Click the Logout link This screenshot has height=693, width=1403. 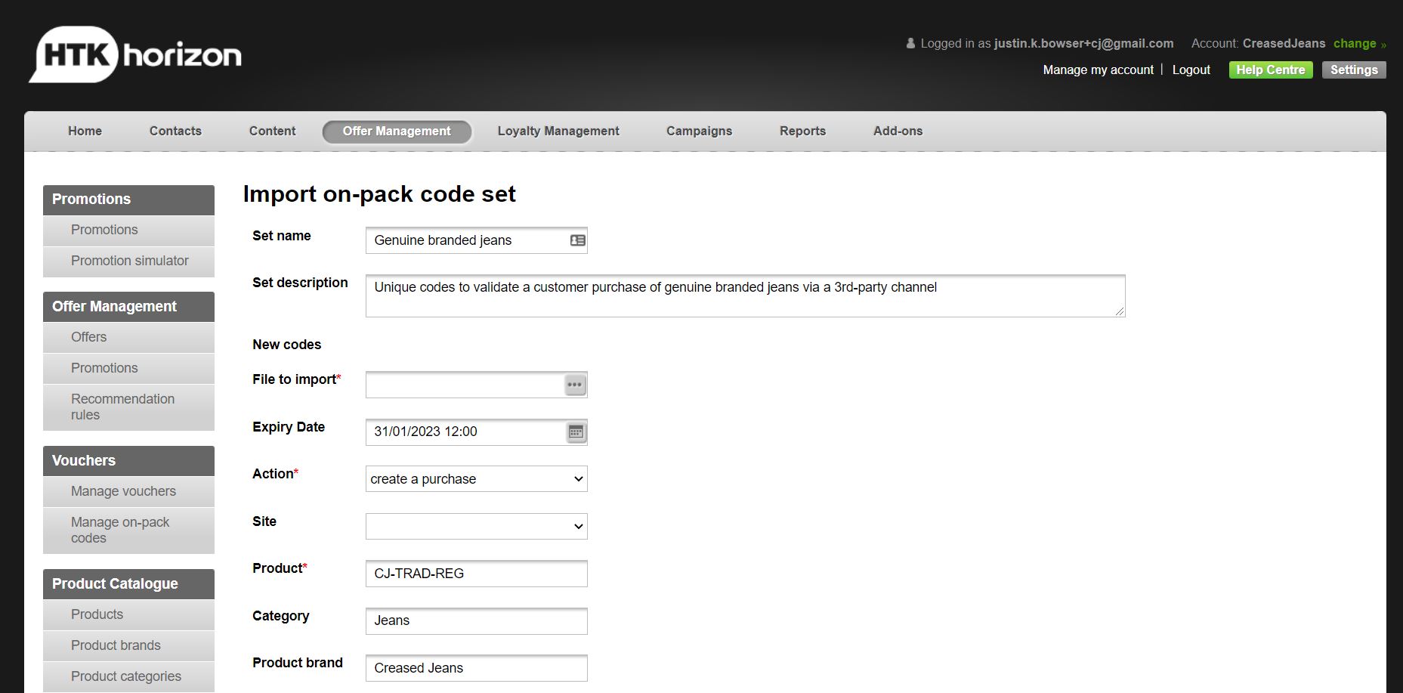point(1191,70)
